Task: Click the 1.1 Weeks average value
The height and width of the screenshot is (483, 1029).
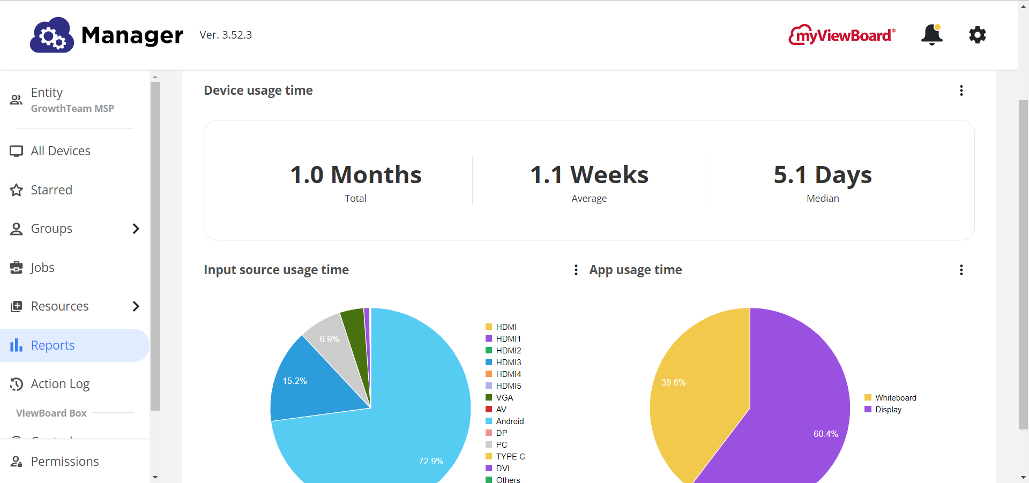Action: (589, 175)
